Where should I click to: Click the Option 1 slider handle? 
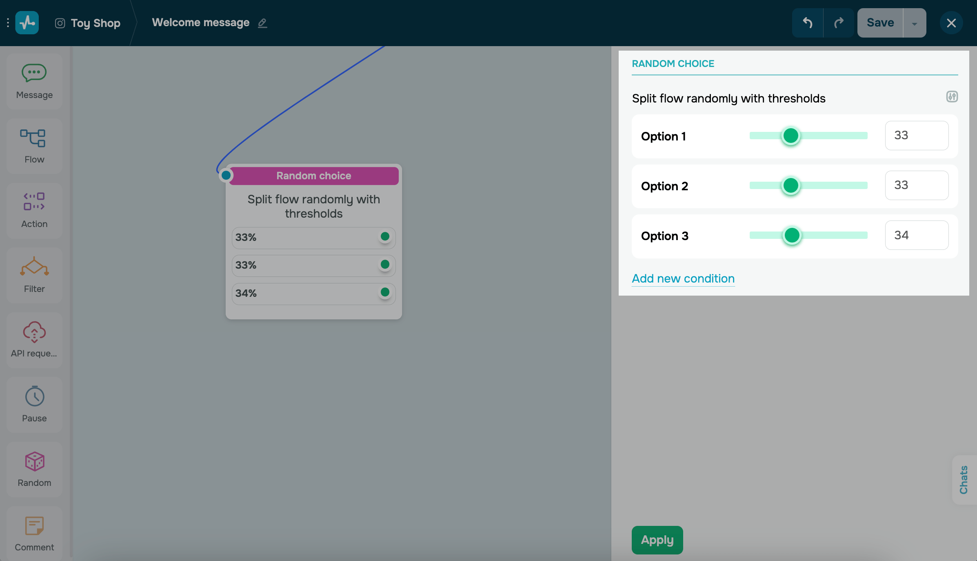click(x=790, y=136)
